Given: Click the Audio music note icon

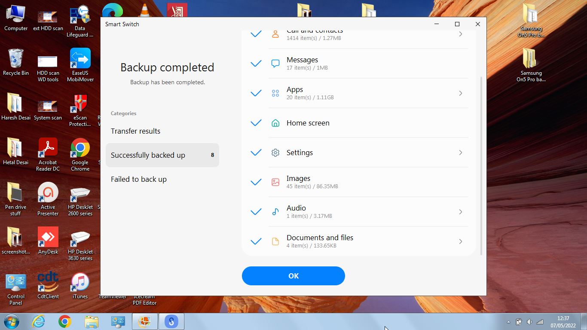Looking at the screenshot, I should [x=275, y=212].
